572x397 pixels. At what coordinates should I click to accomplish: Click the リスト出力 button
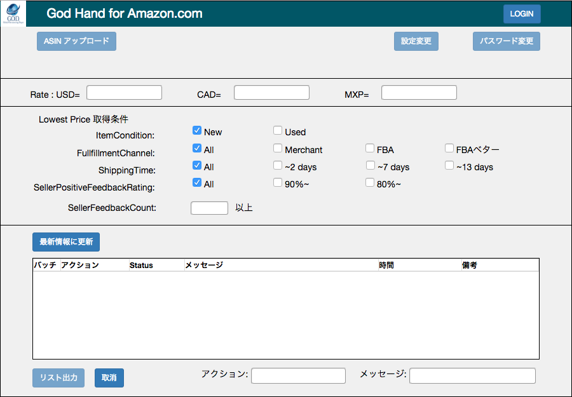[x=58, y=378]
